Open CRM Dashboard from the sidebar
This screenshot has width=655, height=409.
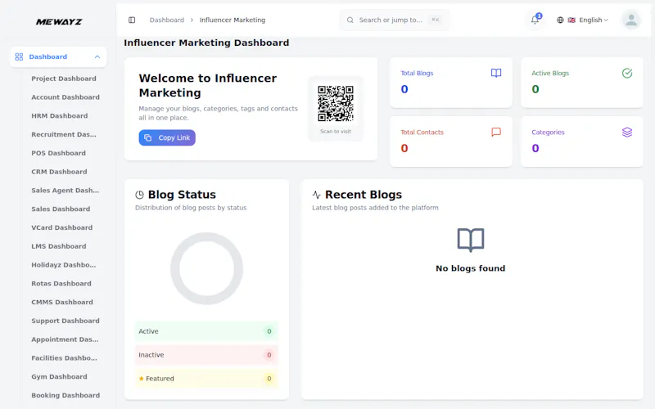coord(59,172)
